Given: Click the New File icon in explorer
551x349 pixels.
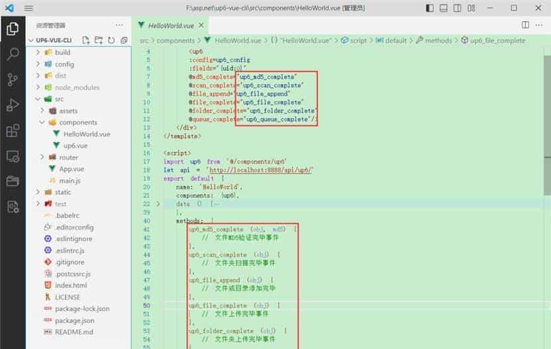Looking at the screenshot, I should click(x=86, y=40).
